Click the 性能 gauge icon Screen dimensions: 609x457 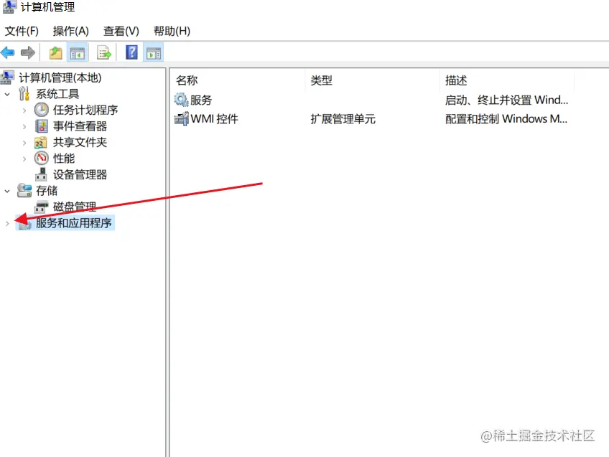tap(41, 159)
